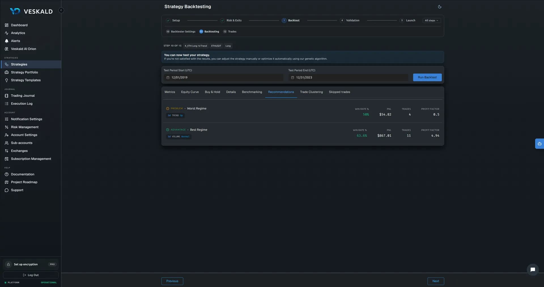Collapse the sidebar with the chevron button
This screenshot has height=287, width=544.
click(x=61, y=10)
